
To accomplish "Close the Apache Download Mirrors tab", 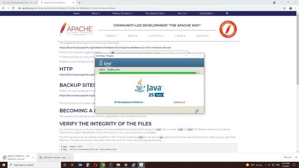I will pyautogui.click(x=73, y=3).
